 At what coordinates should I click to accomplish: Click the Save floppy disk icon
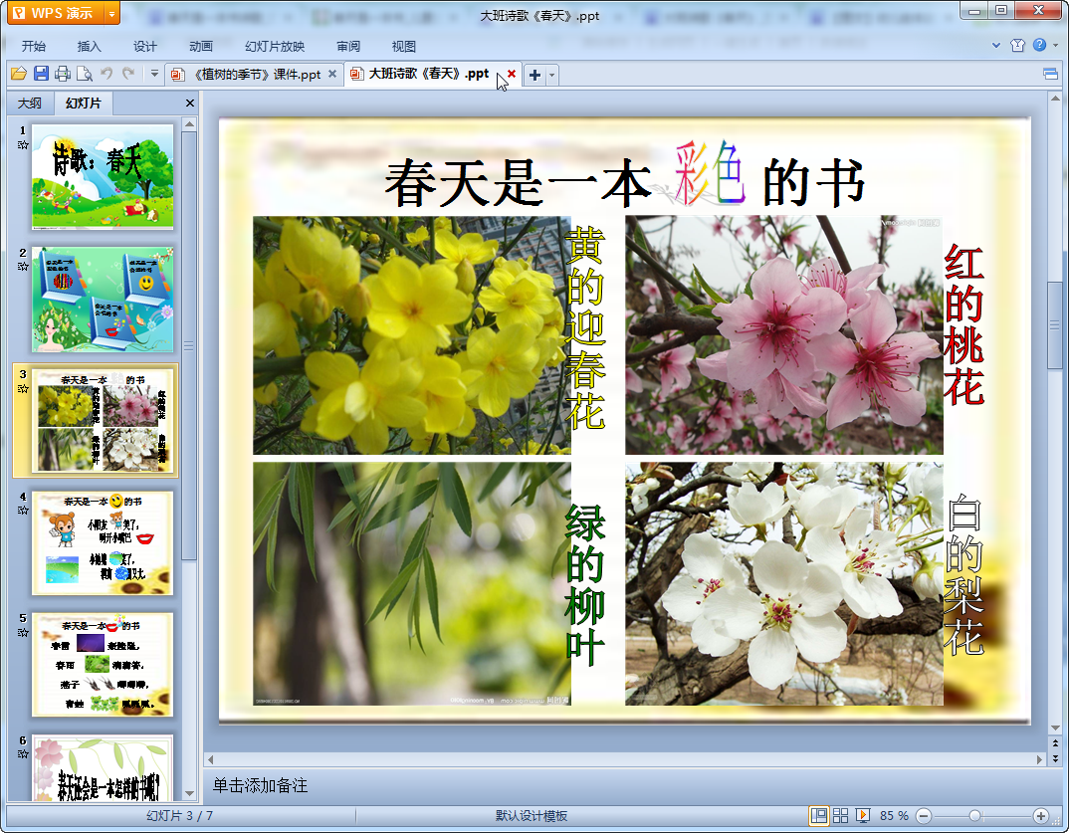[x=41, y=74]
